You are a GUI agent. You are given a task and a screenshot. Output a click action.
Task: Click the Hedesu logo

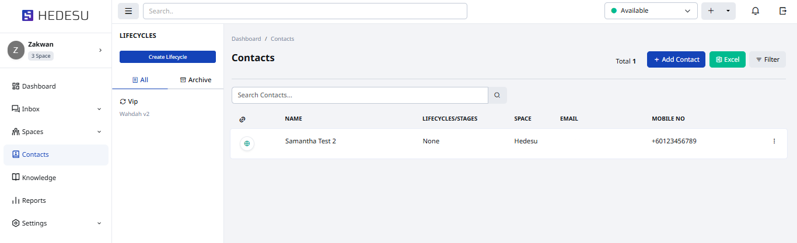point(55,16)
